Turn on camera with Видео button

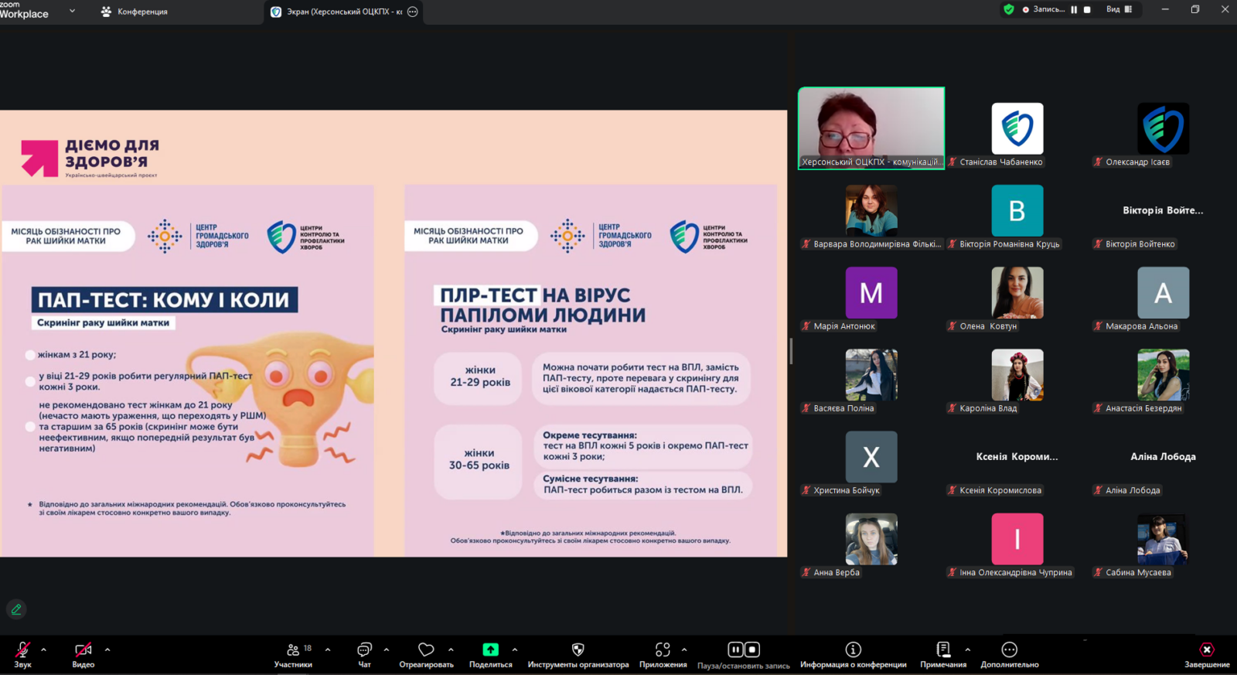(x=83, y=650)
